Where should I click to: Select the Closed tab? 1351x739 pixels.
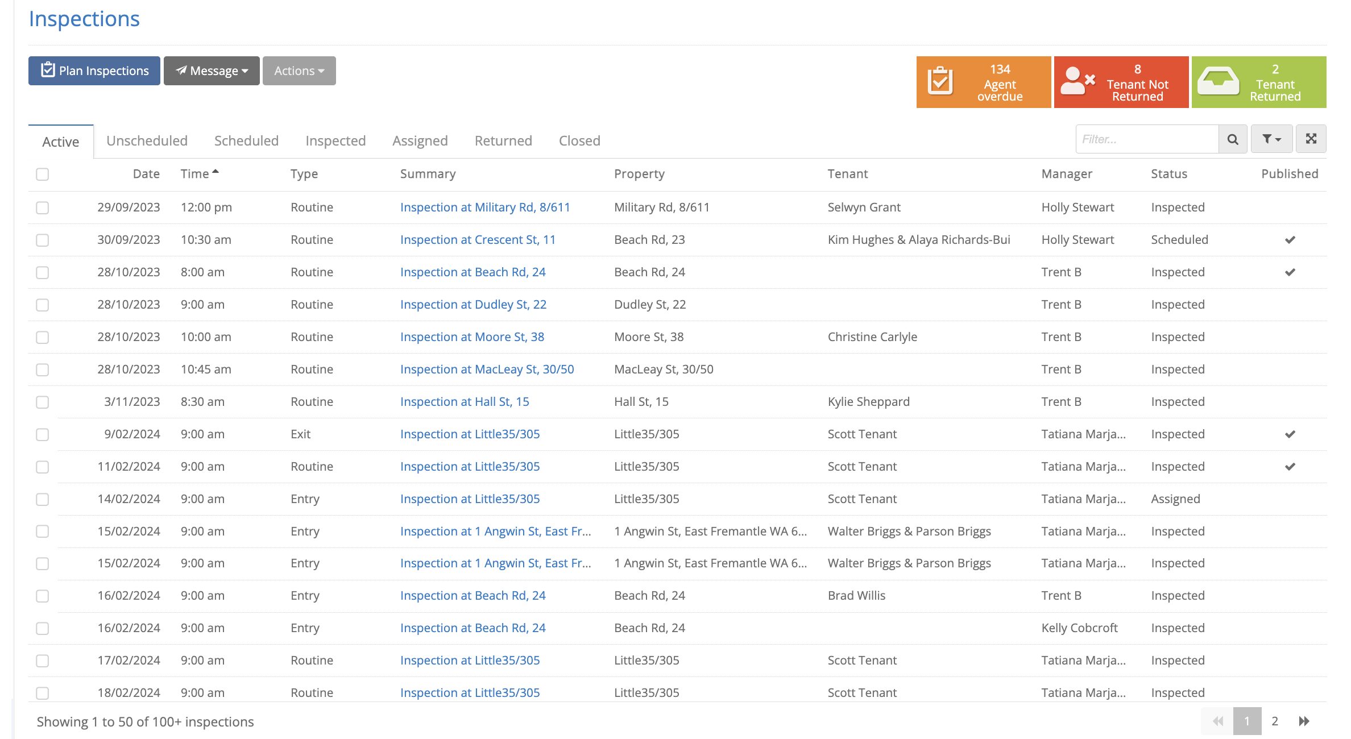(x=579, y=140)
